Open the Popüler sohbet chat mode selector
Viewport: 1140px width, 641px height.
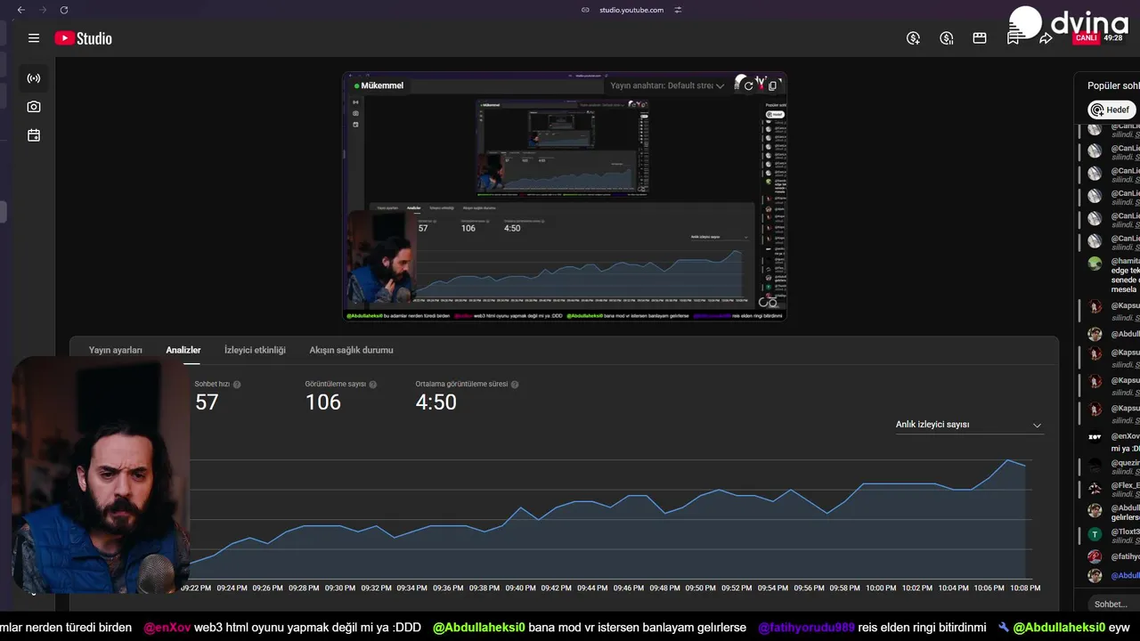click(x=1113, y=86)
